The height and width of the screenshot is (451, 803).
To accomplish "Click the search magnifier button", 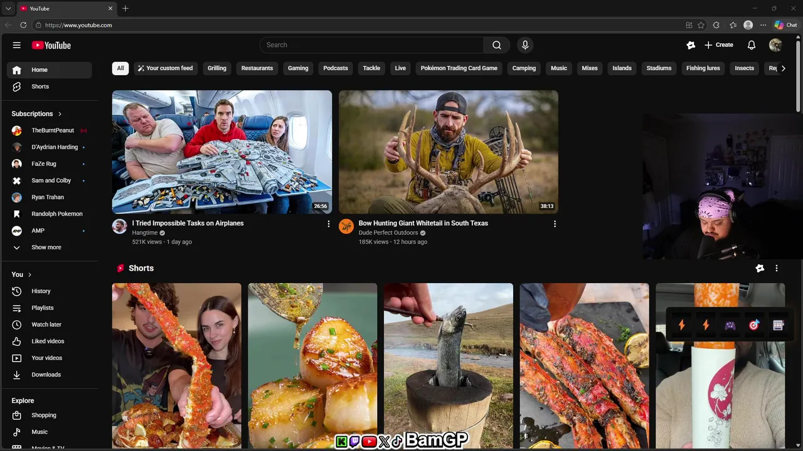I will pyautogui.click(x=497, y=45).
